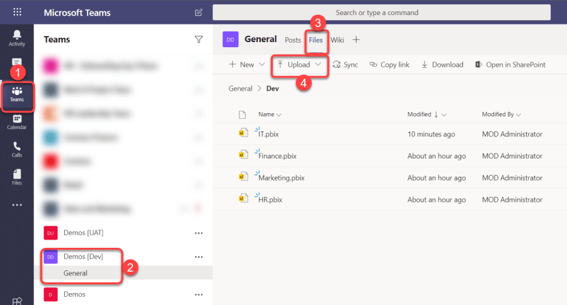
Task: Show more apps via sidebar ellipsis
Action: coord(17,204)
